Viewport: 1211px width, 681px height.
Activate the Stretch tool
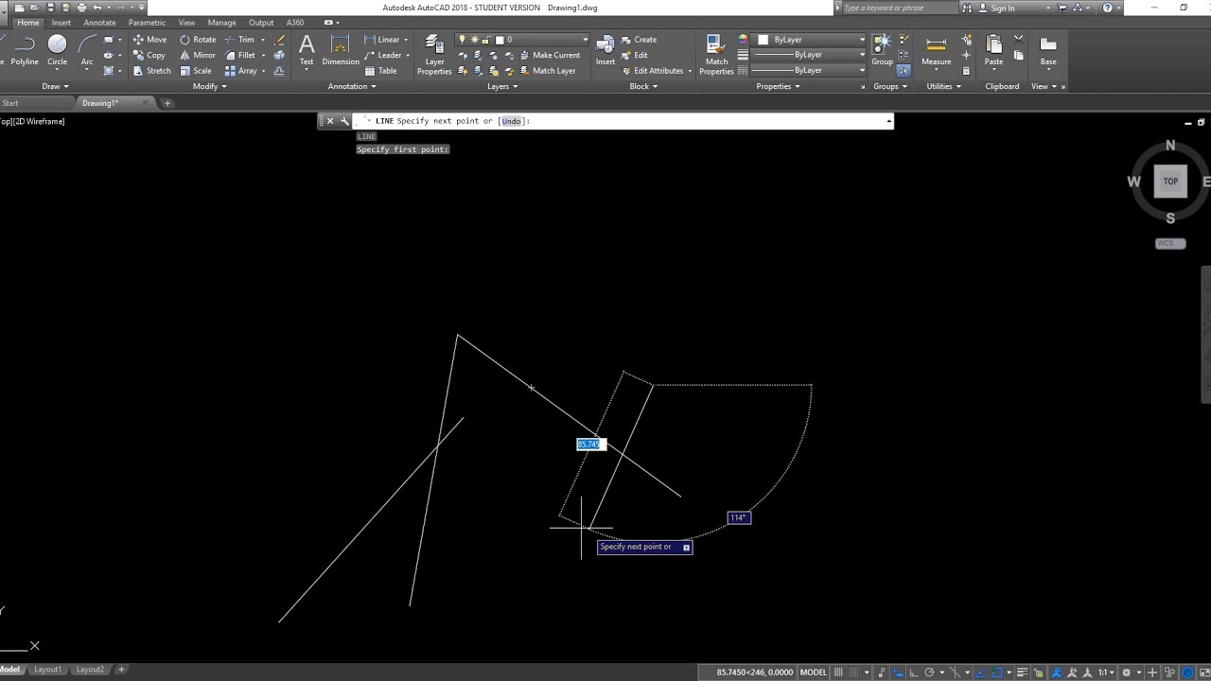(151, 71)
